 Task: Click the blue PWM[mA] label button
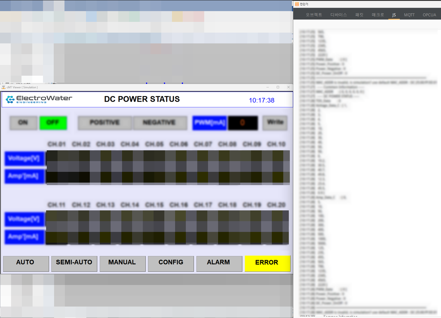(x=209, y=123)
